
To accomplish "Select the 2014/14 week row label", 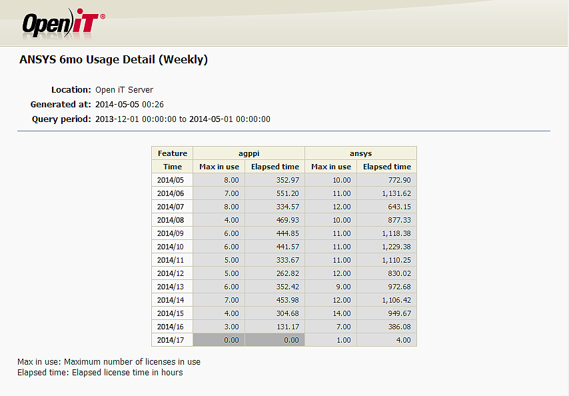I will (173, 300).
